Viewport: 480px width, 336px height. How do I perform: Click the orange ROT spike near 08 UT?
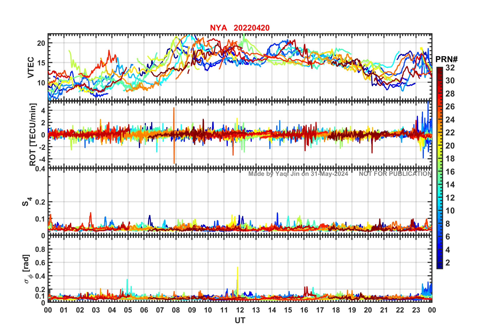coord(174,135)
